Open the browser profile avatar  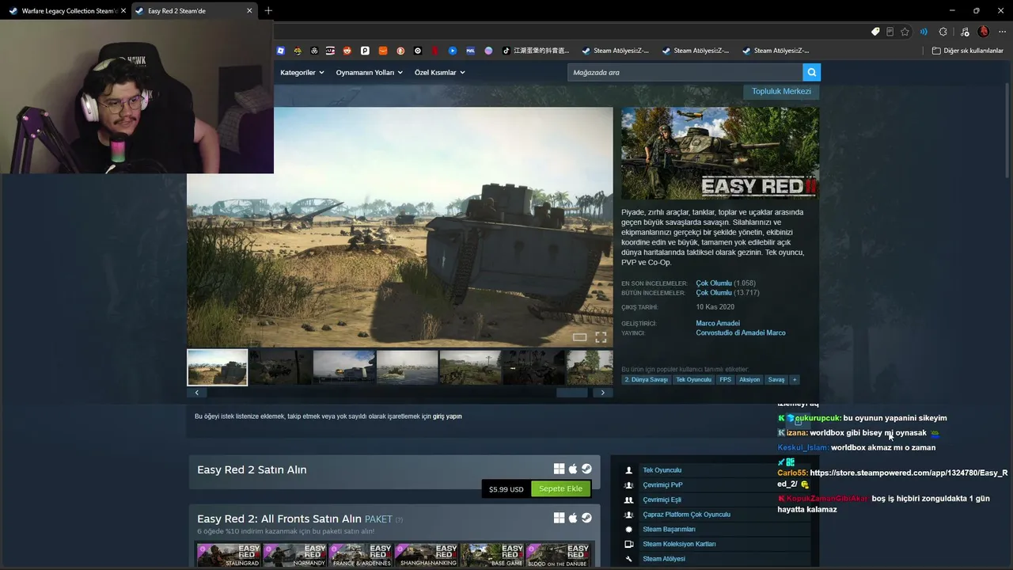coord(983,32)
